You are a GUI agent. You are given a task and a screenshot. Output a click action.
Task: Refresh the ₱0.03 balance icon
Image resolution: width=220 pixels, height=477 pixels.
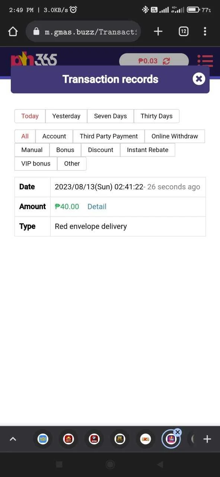coord(166,61)
